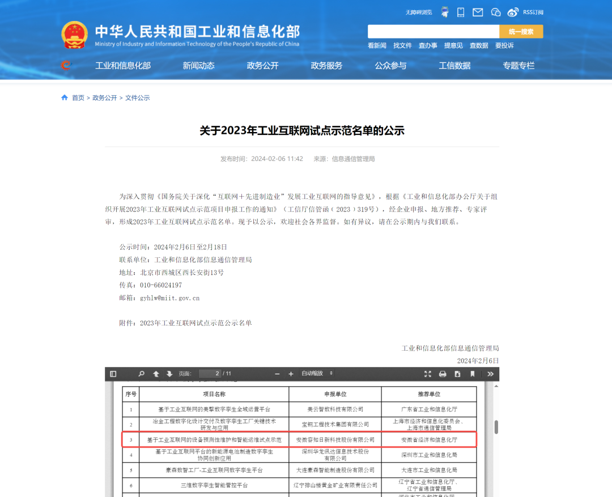Click the bookmark icon in the PDF toolbar
612x497 pixels.
pos(474,373)
